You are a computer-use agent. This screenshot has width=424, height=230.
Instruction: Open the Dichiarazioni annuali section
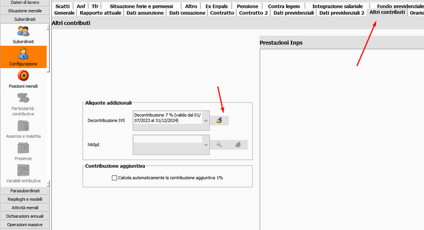coord(23,216)
